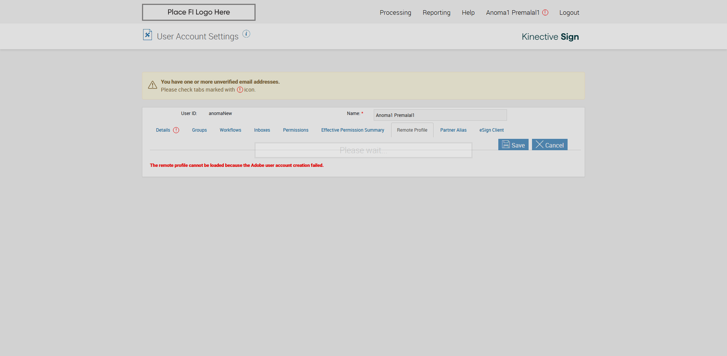Viewport: 727px width, 356px height.
Task: Click the red exclamation icon in banner text
Action: (x=240, y=90)
